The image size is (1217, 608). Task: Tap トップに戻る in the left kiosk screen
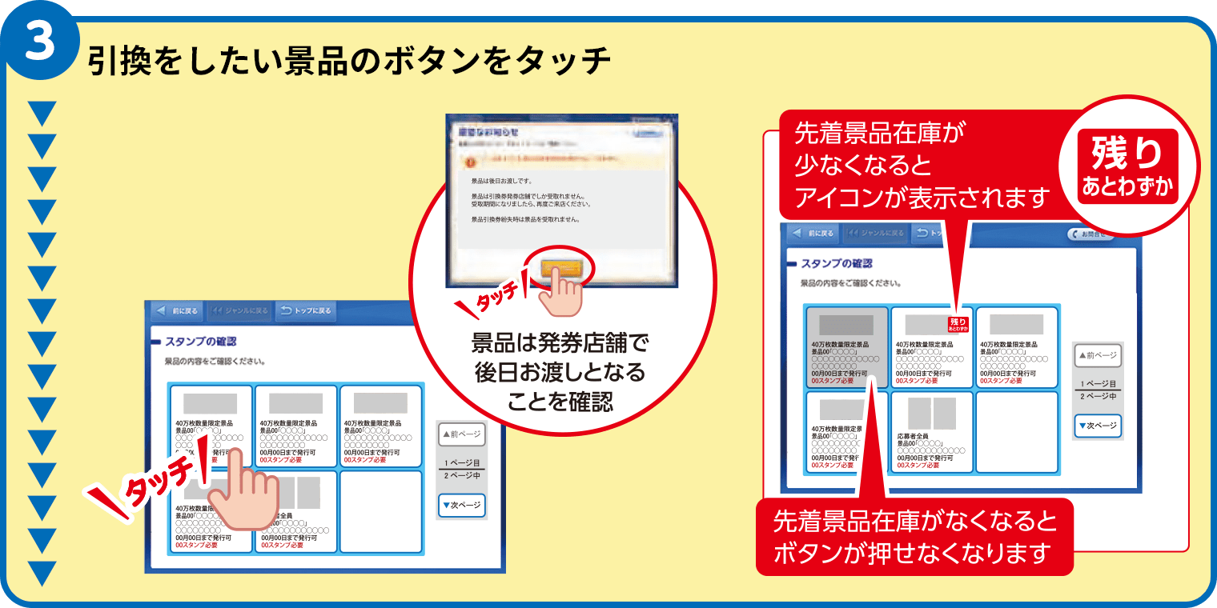307,310
